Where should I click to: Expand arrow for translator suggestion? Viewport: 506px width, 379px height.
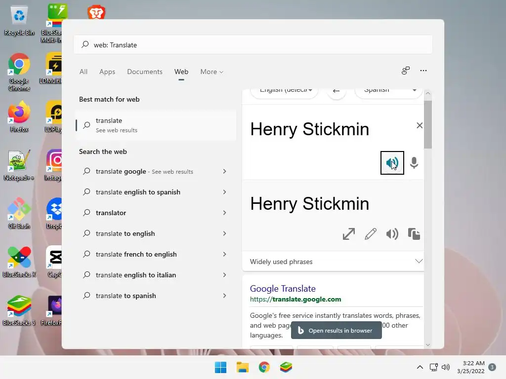coord(225,213)
